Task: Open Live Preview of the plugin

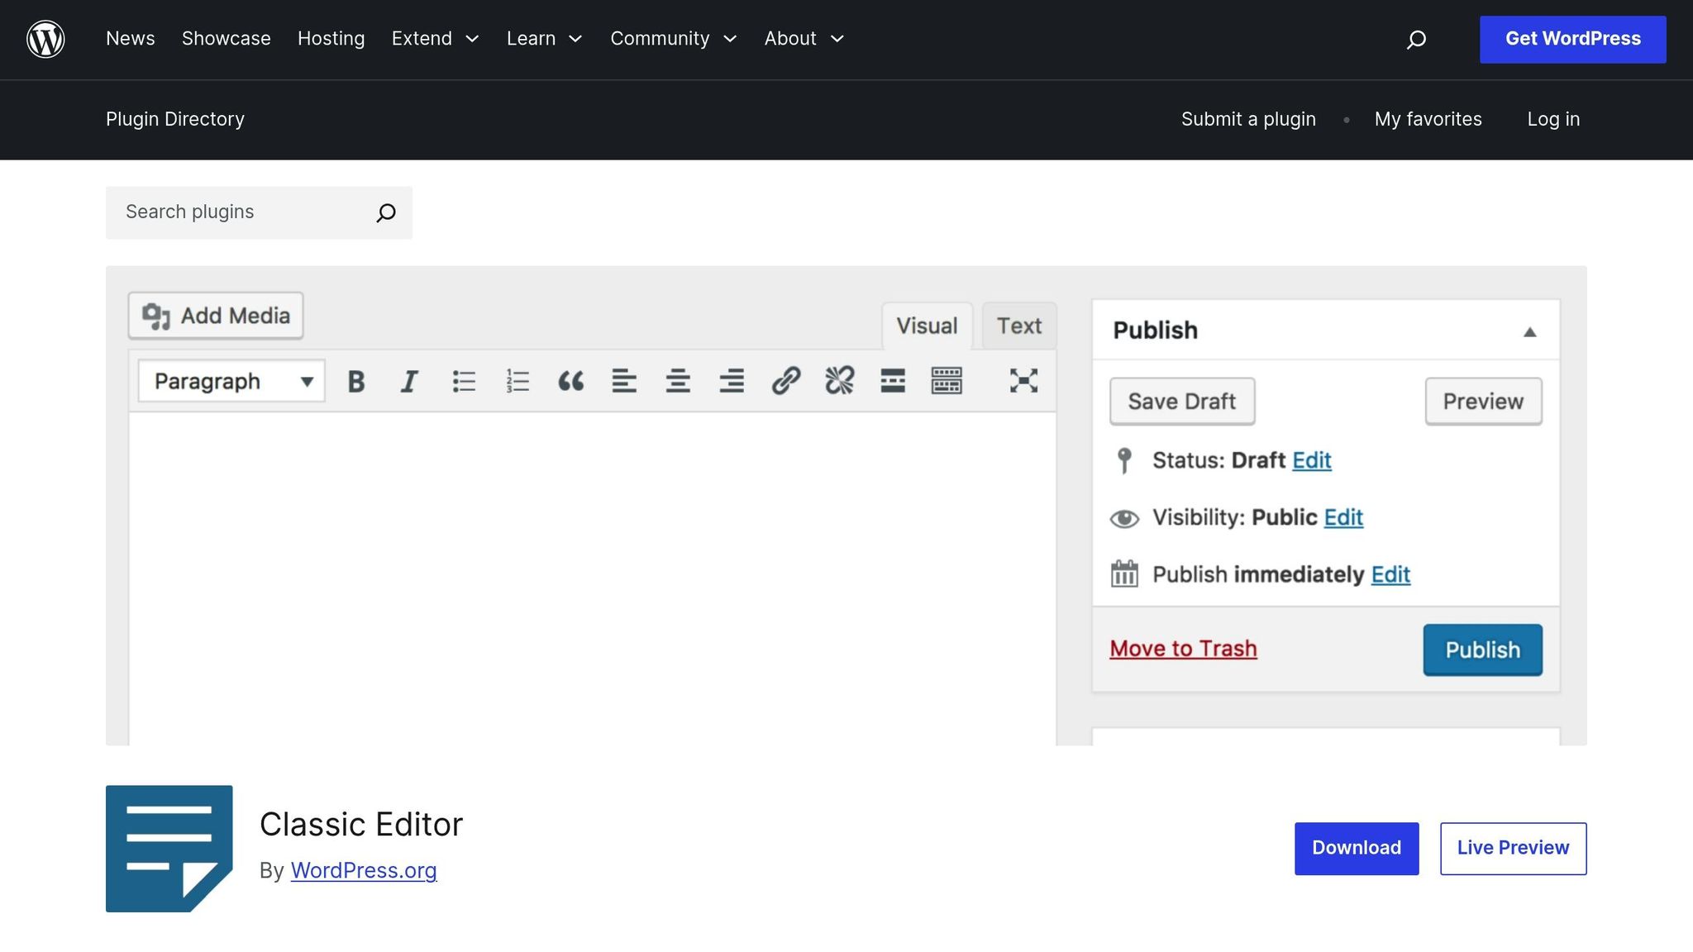Action: pyautogui.click(x=1513, y=848)
